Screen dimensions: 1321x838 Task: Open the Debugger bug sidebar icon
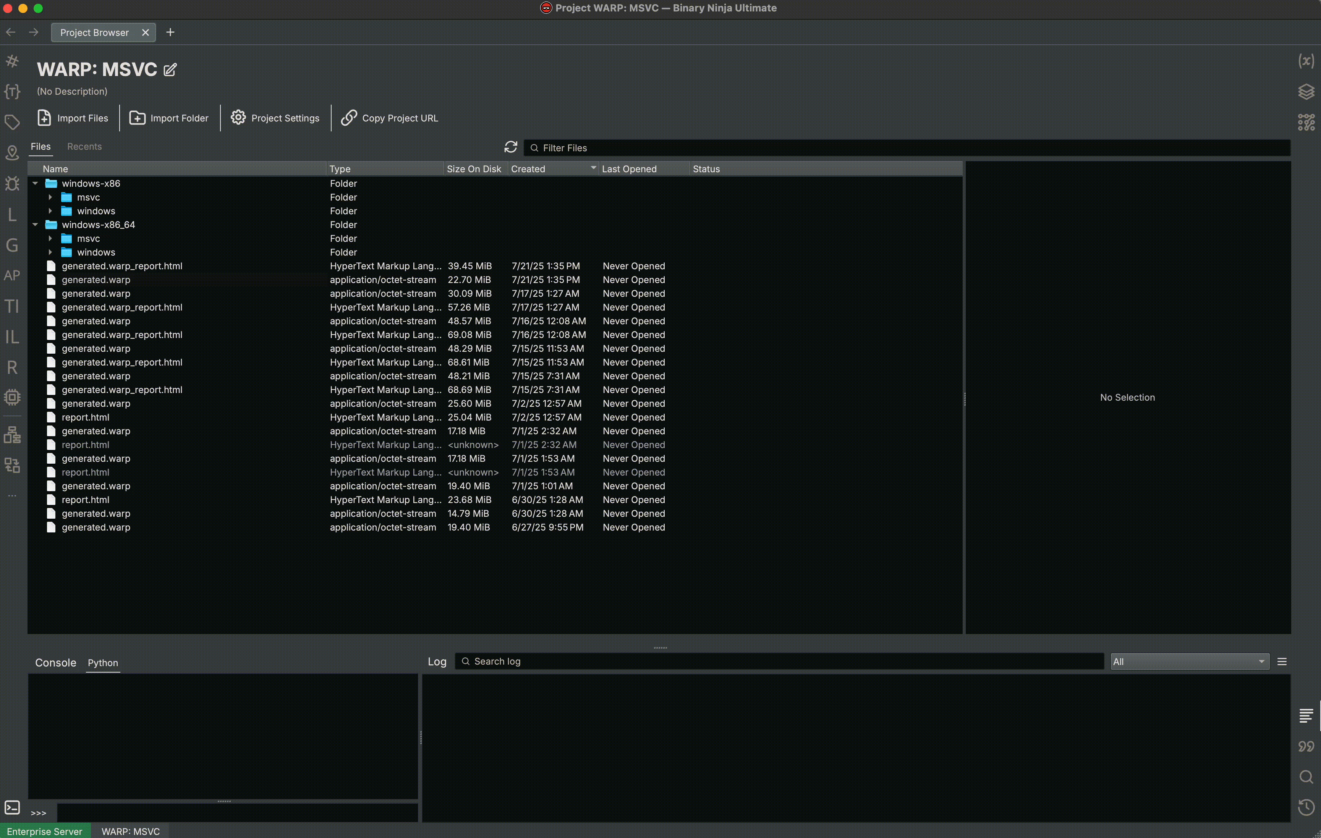[x=12, y=183]
